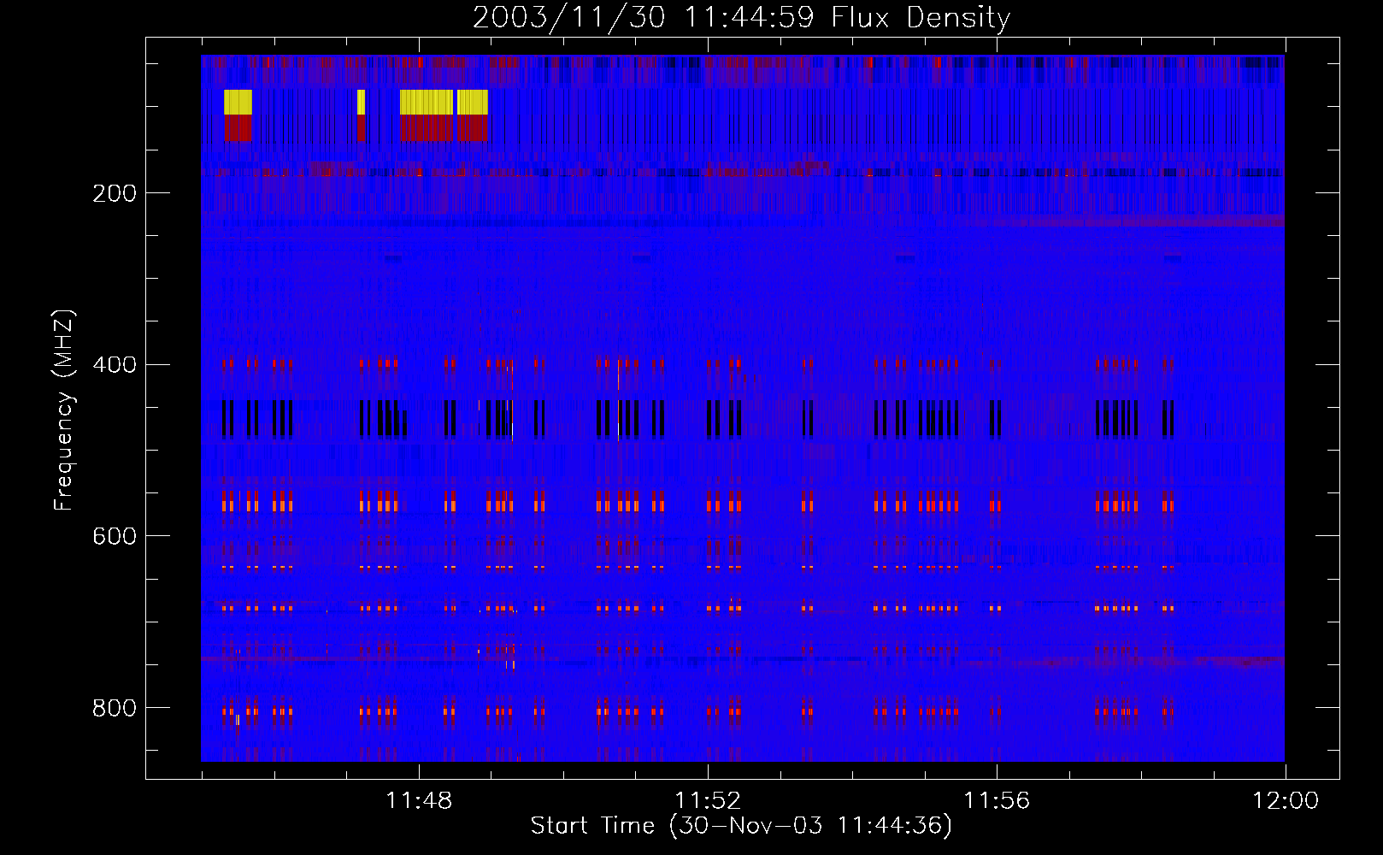Click the 200 frequency tick label
Image resolution: width=1383 pixels, height=855 pixels.
[115, 193]
